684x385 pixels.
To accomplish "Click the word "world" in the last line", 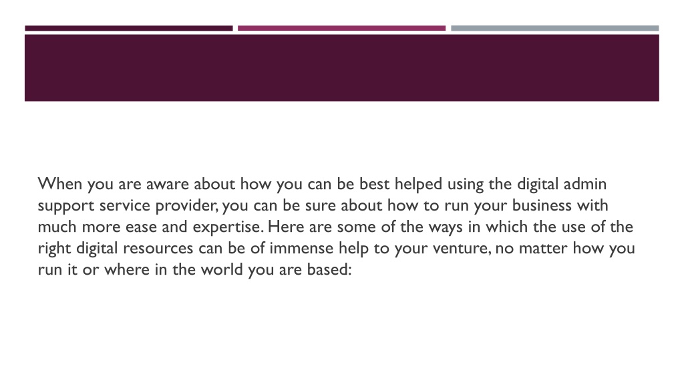I will 221,269.
